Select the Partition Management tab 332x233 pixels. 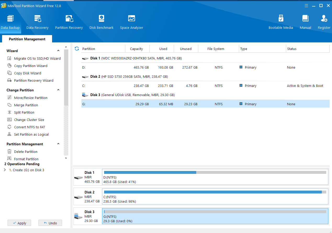tap(27, 39)
